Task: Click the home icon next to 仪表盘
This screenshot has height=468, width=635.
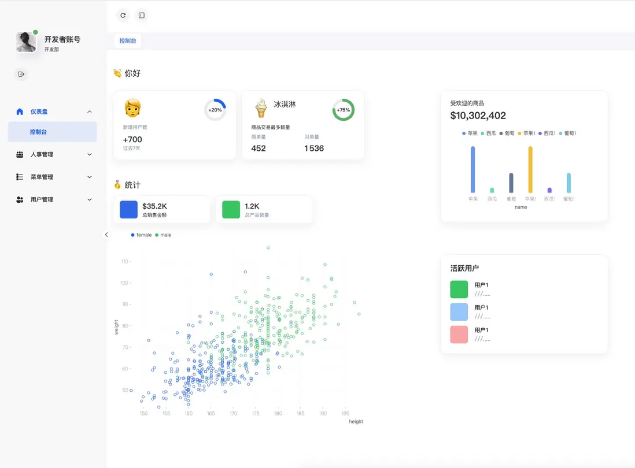Action: click(x=20, y=112)
